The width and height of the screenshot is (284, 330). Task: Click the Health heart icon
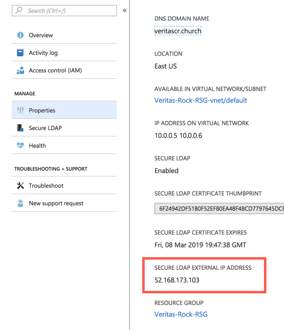(x=20, y=145)
